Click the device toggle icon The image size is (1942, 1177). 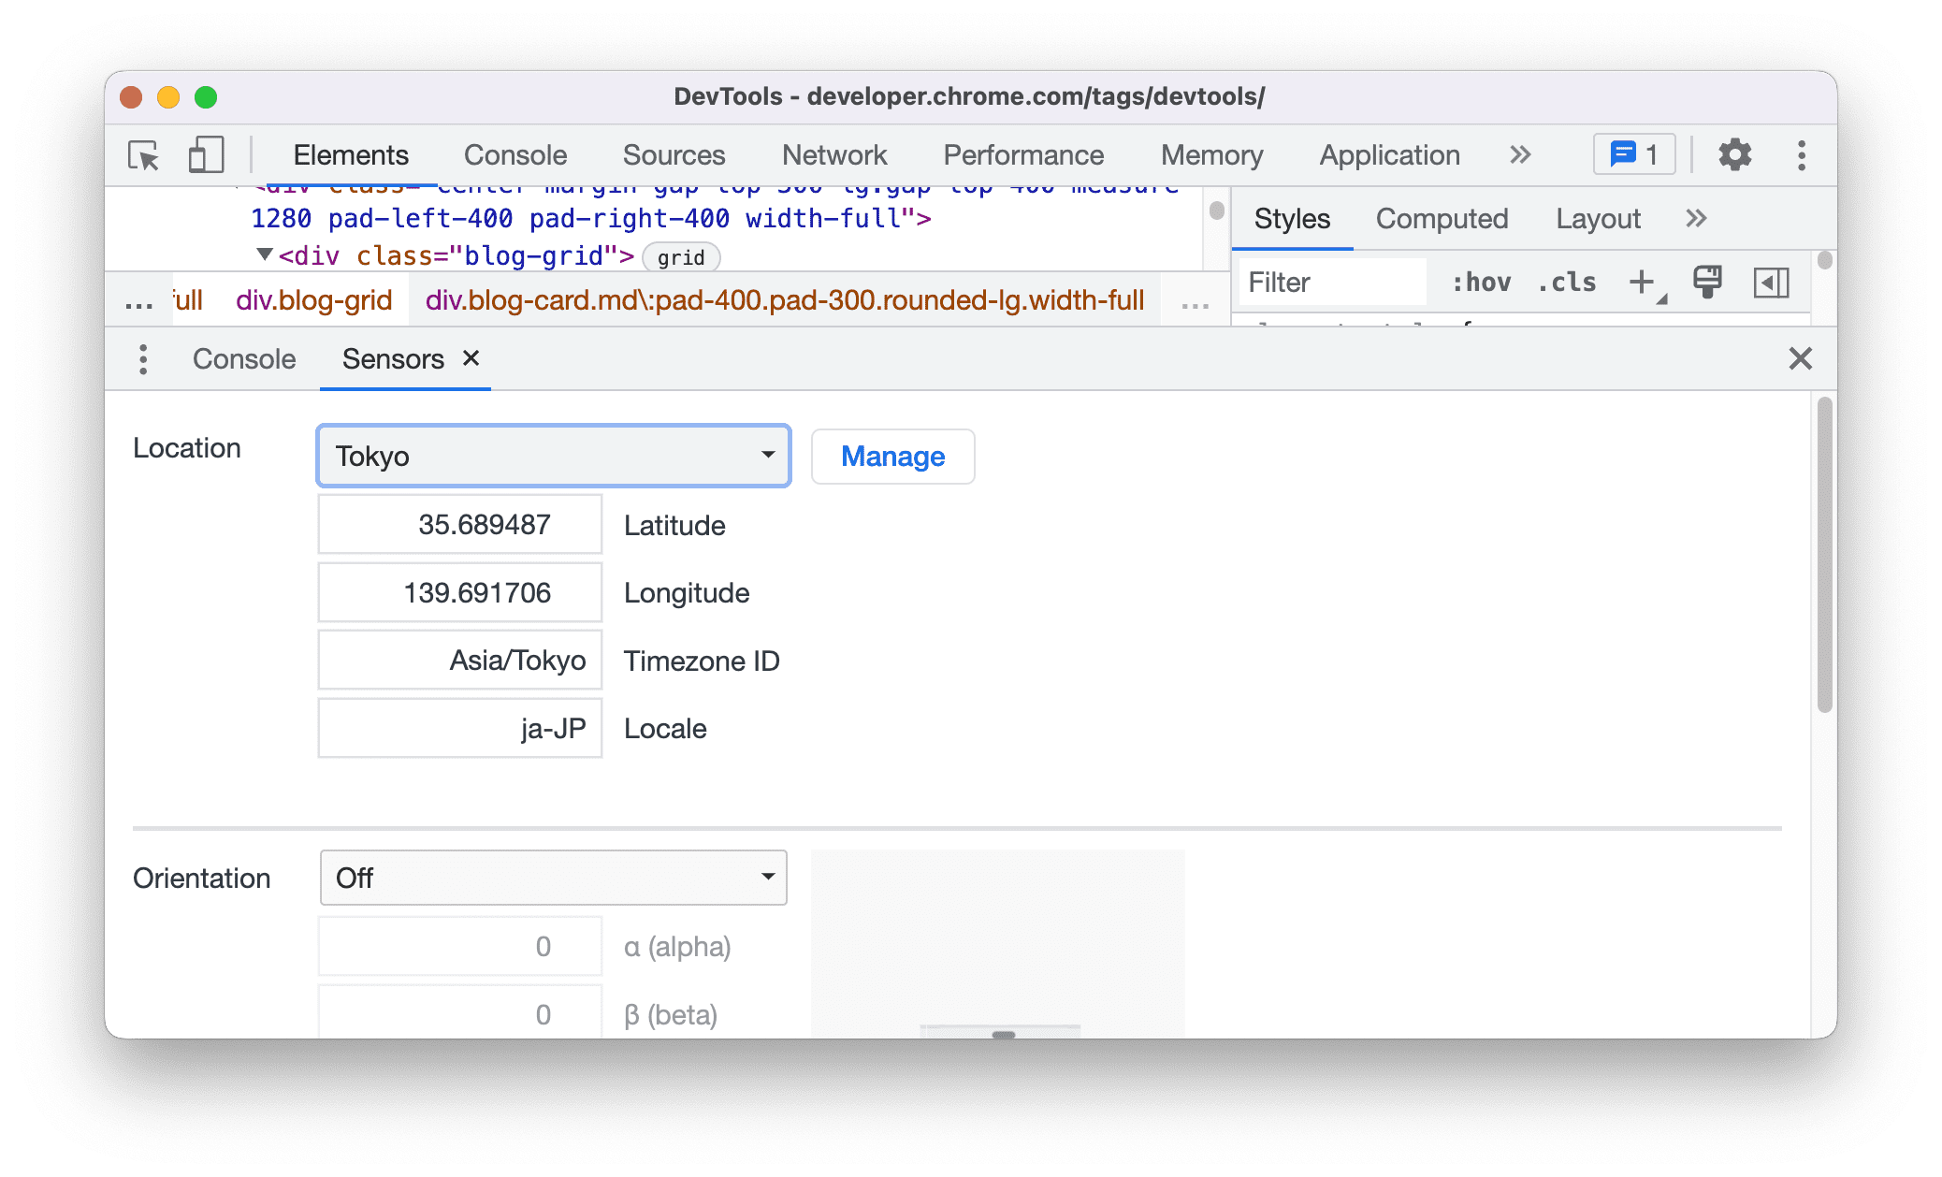pos(205,154)
